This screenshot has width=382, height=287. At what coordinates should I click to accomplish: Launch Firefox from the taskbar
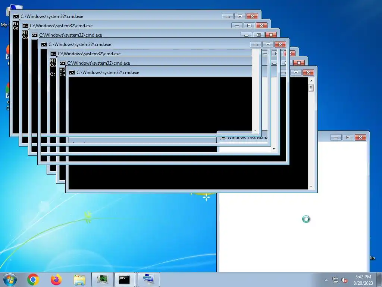[56, 280]
